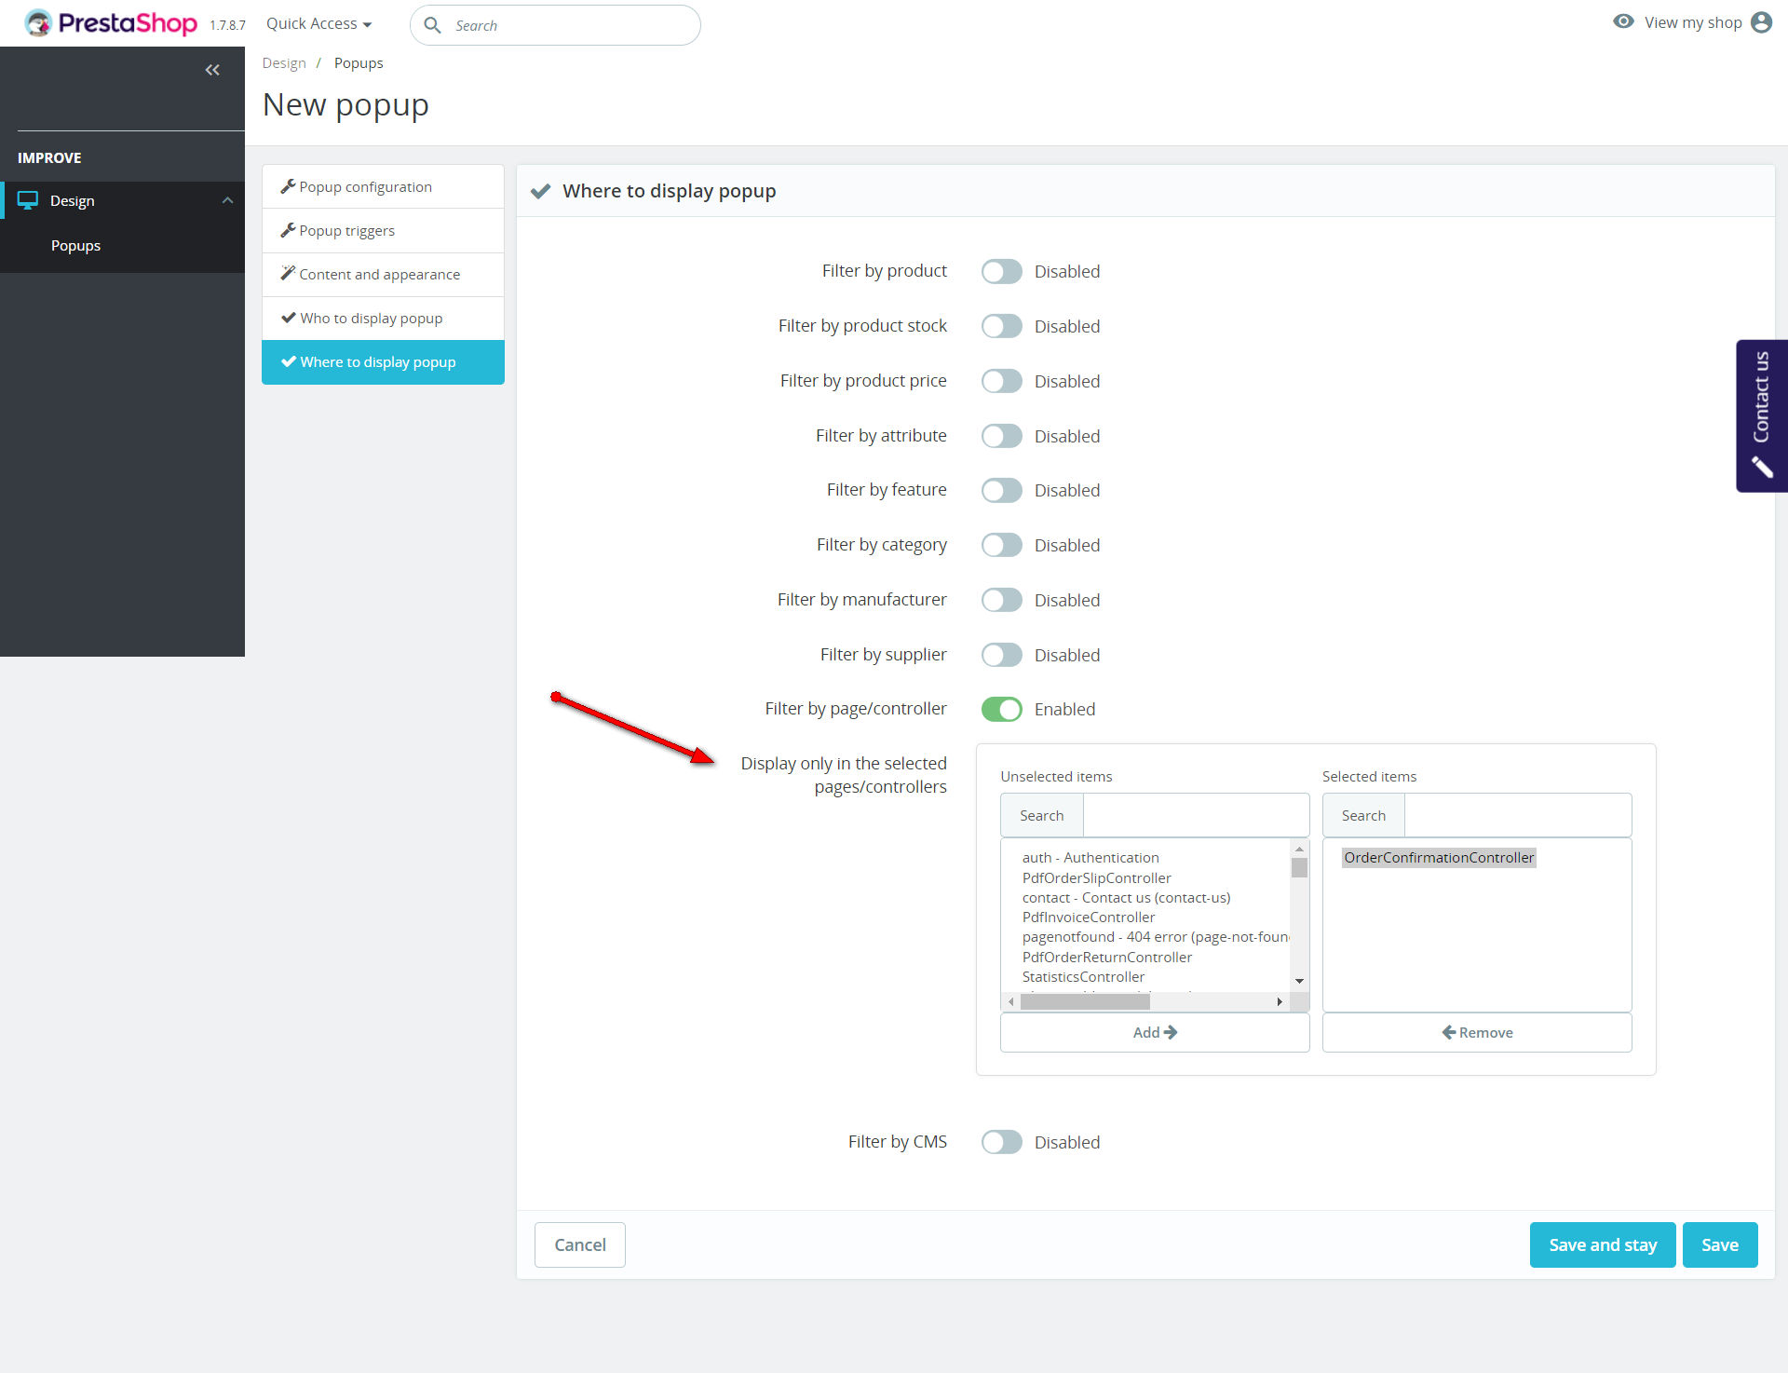The width and height of the screenshot is (1788, 1373).
Task: Collapse the Design menu chevron
Action: point(227,200)
